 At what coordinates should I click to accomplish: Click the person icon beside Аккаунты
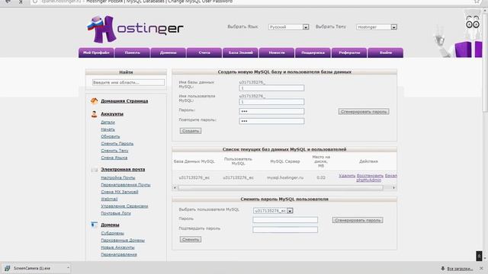pos(95,114)
